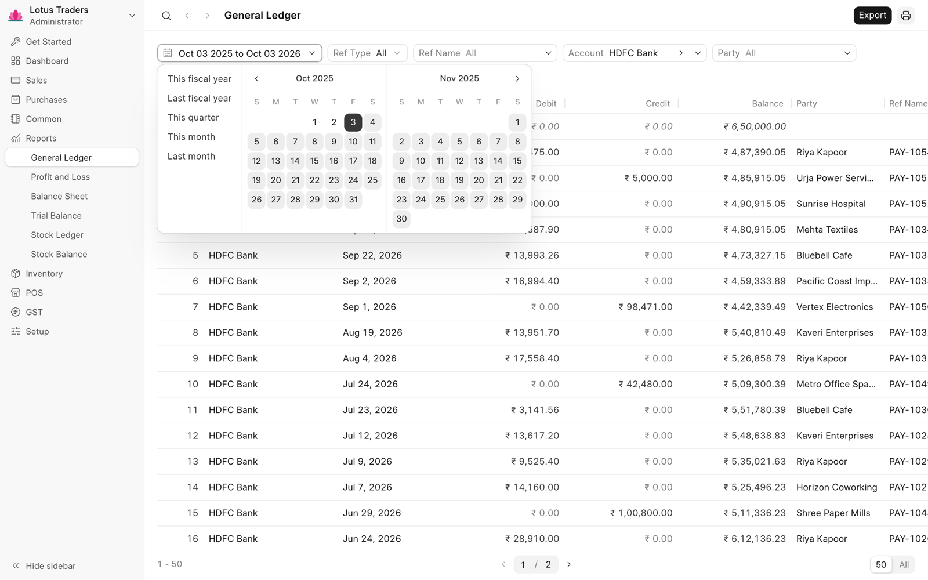Select Last fiscal year preset
The width and height of the screenshot is (928, 580).
click(200, 98)
